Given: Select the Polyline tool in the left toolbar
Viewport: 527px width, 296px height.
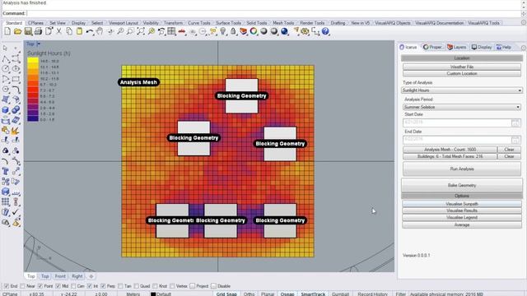Looking at the screenshot, I should [x=6, y=59].
